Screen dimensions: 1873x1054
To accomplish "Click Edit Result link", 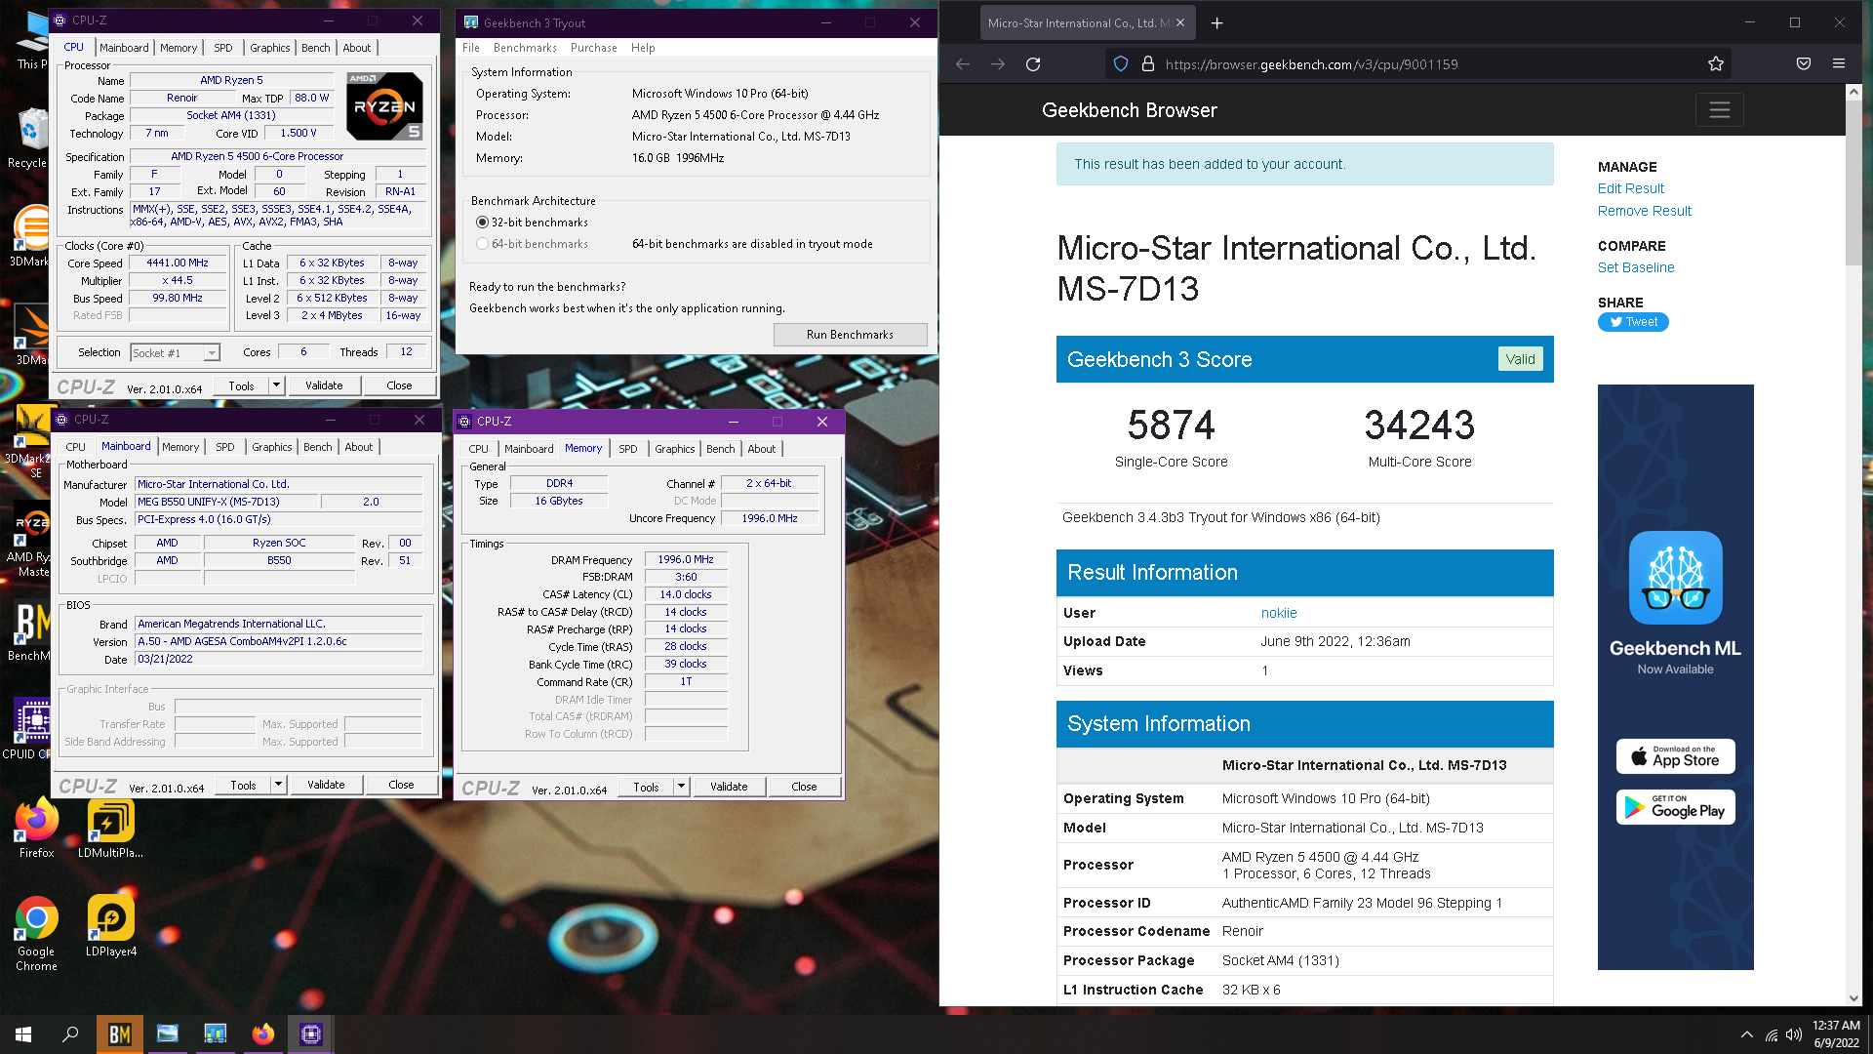I will tap(1630, 188).
